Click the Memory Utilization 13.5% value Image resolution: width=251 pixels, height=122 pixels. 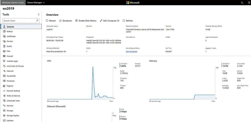pos(225,66)
